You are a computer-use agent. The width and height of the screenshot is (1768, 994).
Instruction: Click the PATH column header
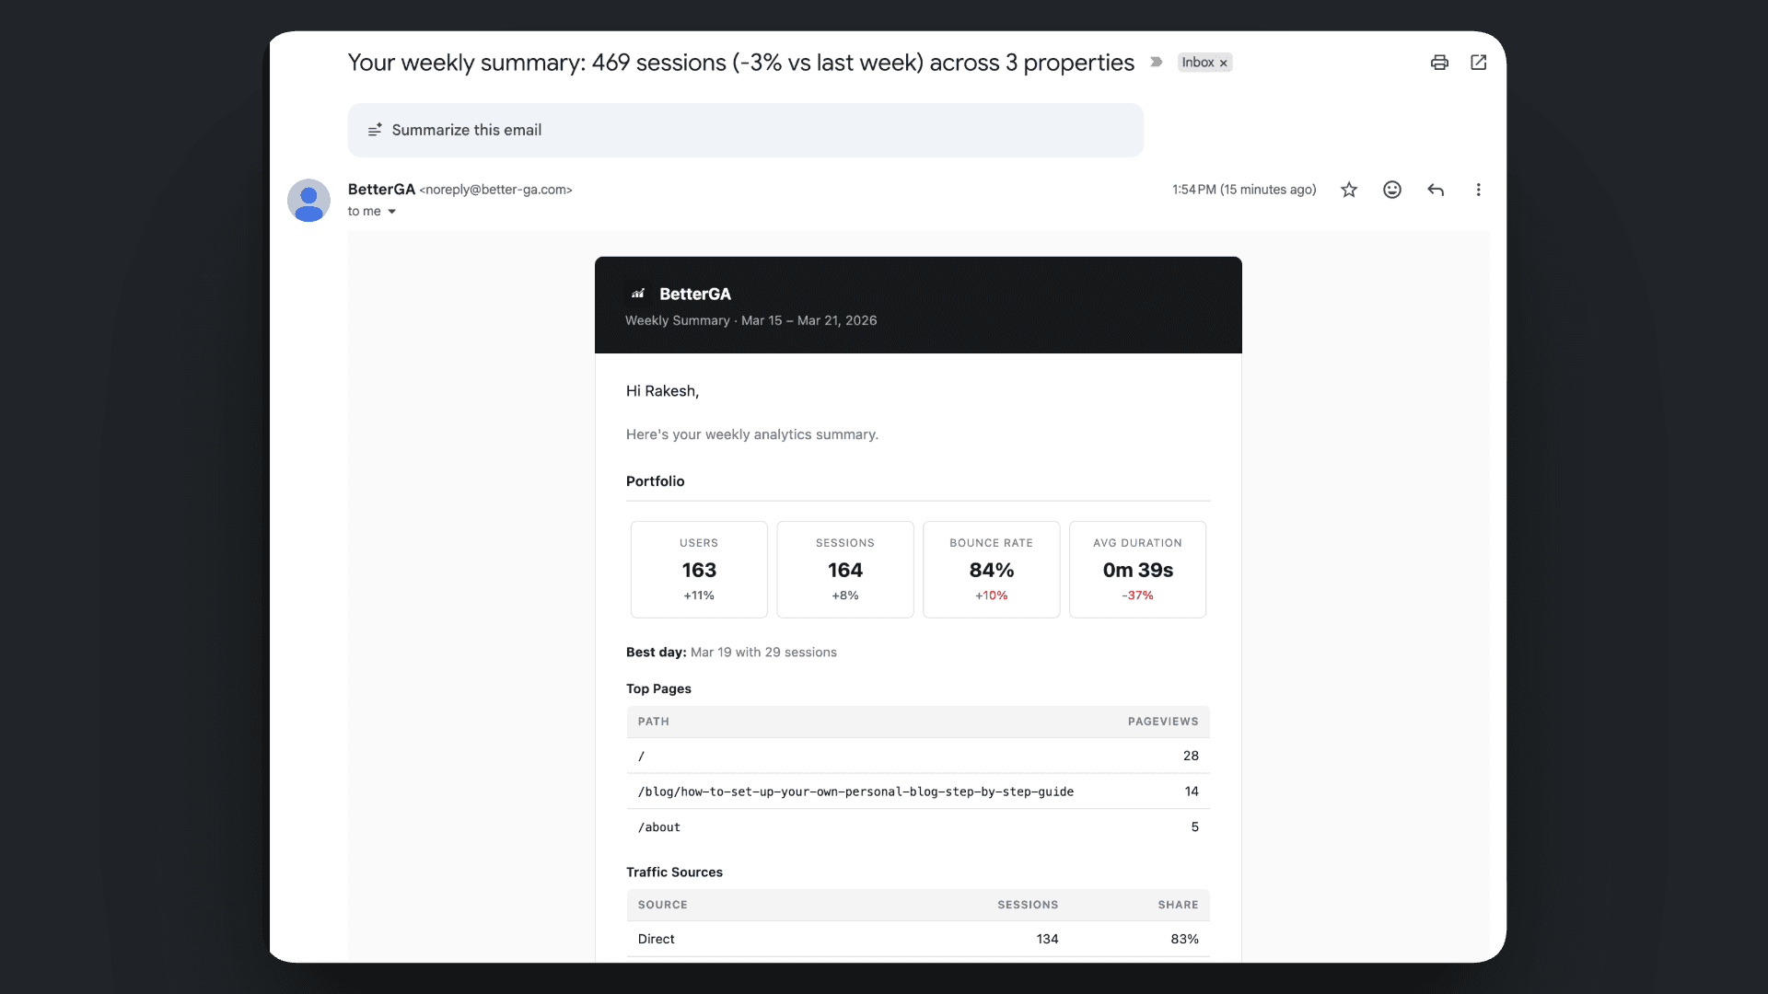tap(654, 722)
